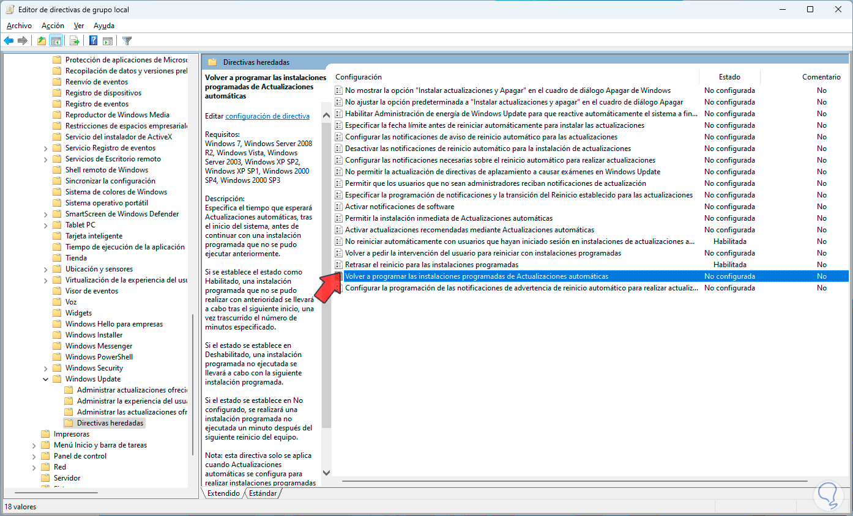
Task: Expand the Windows Security tree node
Action: pos(46,368)
